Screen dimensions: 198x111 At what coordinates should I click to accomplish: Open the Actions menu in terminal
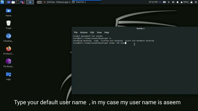(x=84, y=32)
